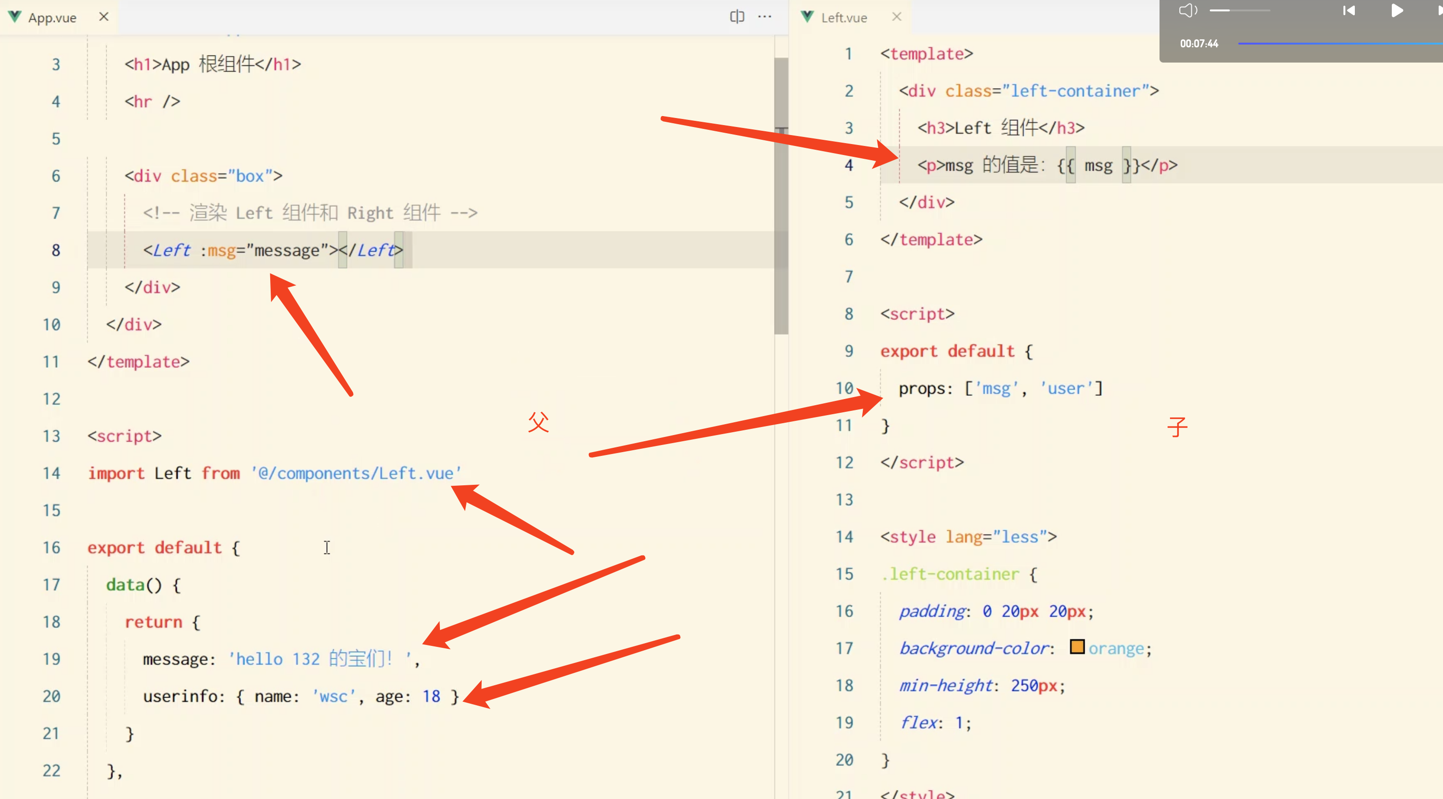Click the Vue logo on App.vue tab
Screen dimensions: 1443x799
(15, 17)
